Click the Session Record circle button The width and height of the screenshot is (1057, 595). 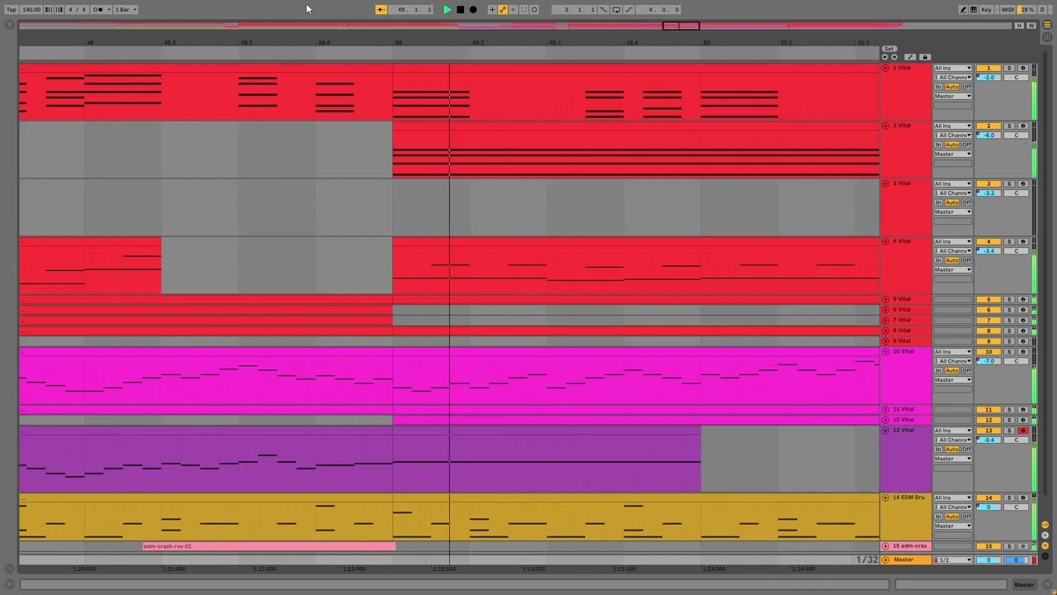click(534, 10)
